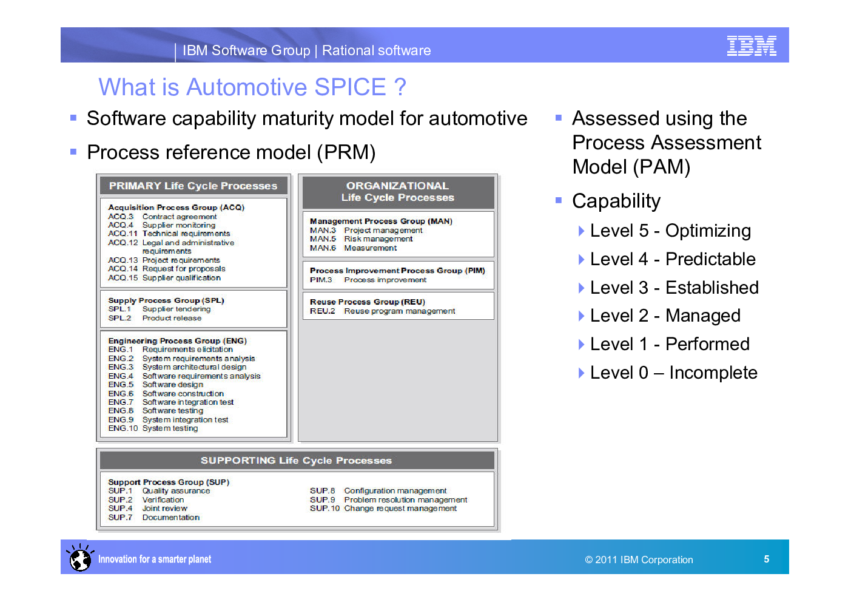The height and width of the screenshot is (602, 851).
Task: Click 'Process reference model (PRM)' bullet
Action: pyautogui.click(x=231, y=152)
